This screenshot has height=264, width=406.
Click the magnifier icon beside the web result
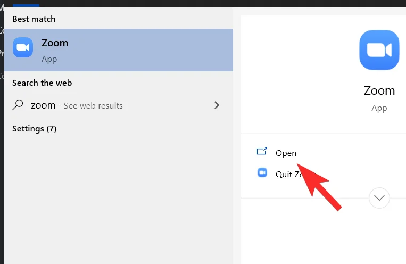[x=18, y=105]
